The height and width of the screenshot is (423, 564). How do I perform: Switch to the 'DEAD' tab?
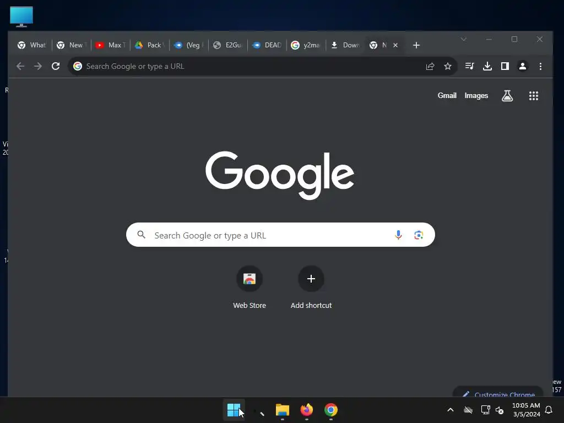[x=267, y=45]
